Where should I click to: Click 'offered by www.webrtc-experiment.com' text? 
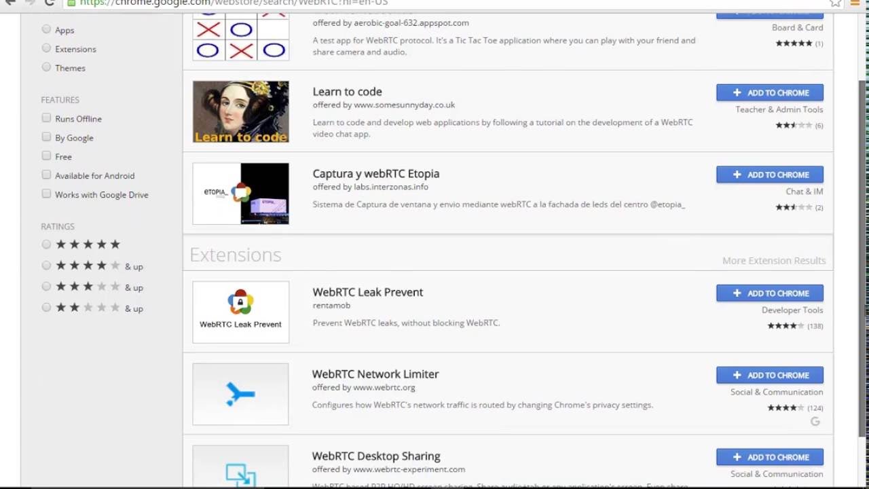pos(388,469)
